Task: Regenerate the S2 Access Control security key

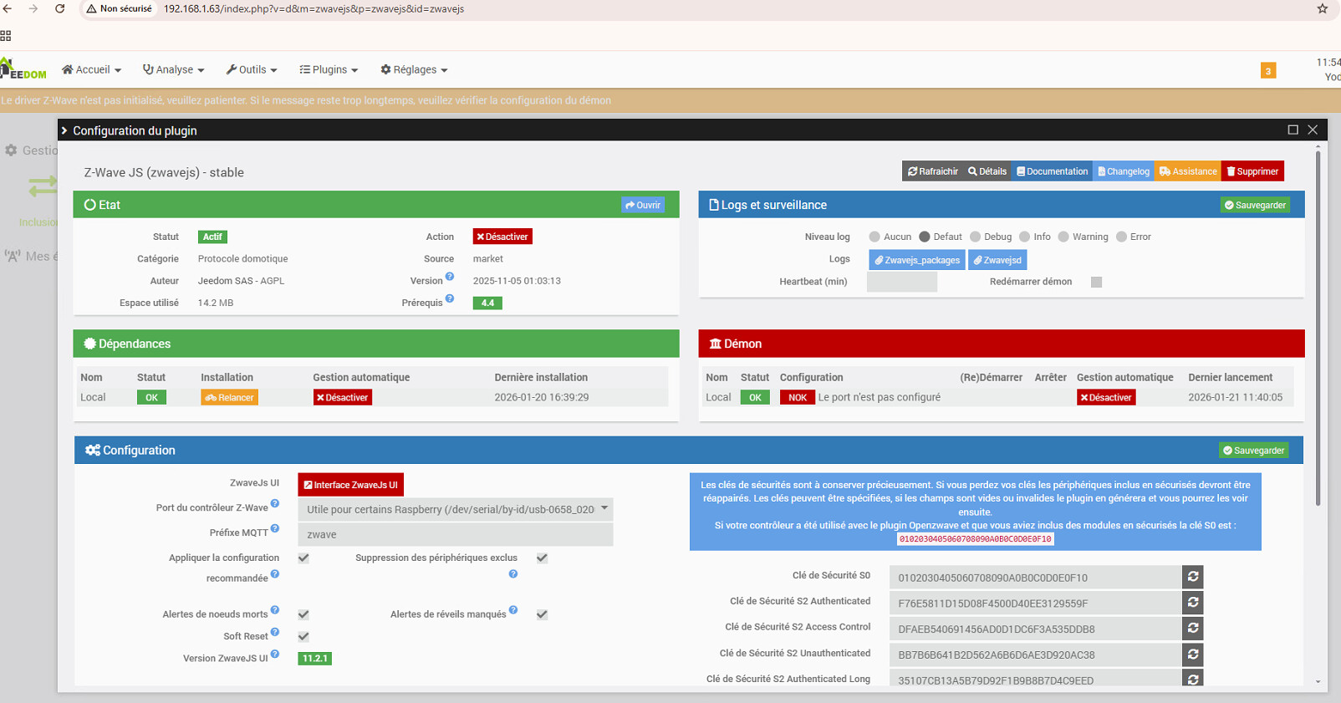Action: tap(1193, 629)
